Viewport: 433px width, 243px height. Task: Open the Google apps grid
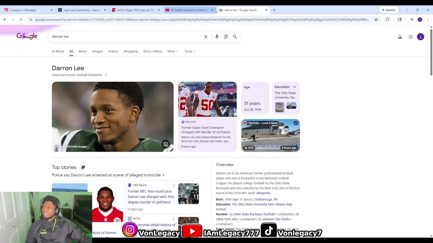click(411, 37)
